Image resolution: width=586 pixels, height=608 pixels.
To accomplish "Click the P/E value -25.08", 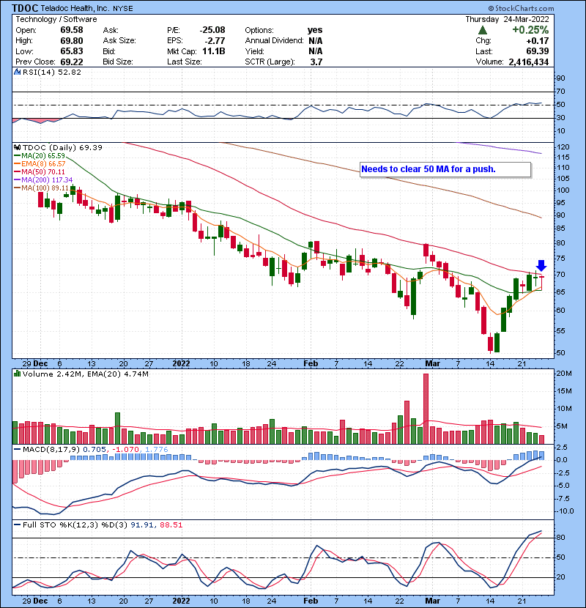I will (212, 30).
